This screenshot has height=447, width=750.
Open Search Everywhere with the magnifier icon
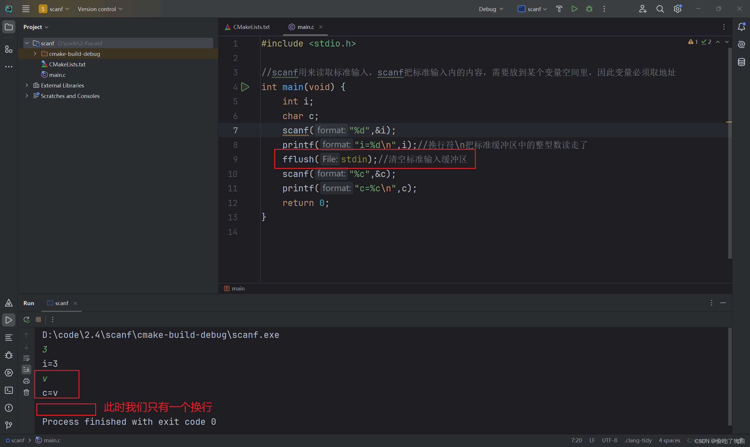pyautogui.click(x=660, y=9)
